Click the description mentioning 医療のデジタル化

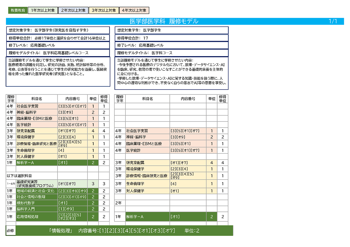(x=171, y=73)
